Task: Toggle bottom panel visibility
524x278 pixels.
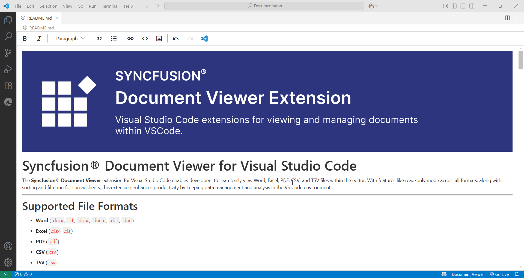Action: (463, 6)
